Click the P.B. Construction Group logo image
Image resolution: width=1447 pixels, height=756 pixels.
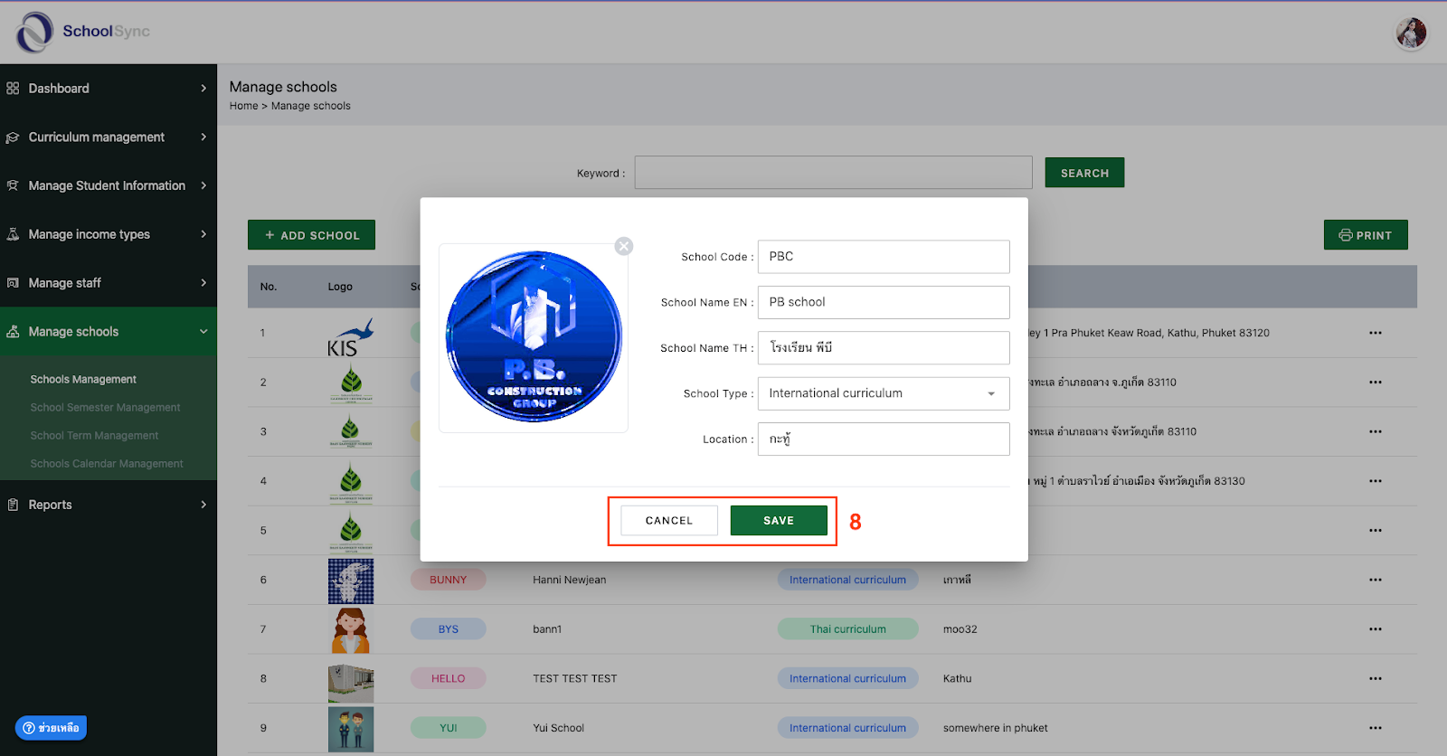tap(534, 336)
